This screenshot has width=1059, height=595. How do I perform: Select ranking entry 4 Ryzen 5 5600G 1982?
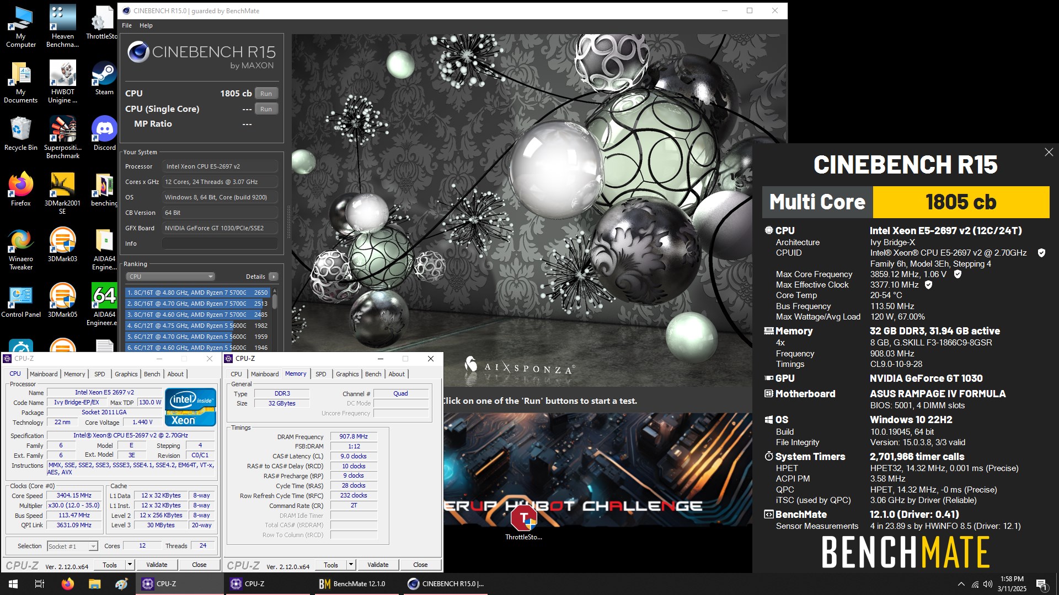(x=197, y=326)
